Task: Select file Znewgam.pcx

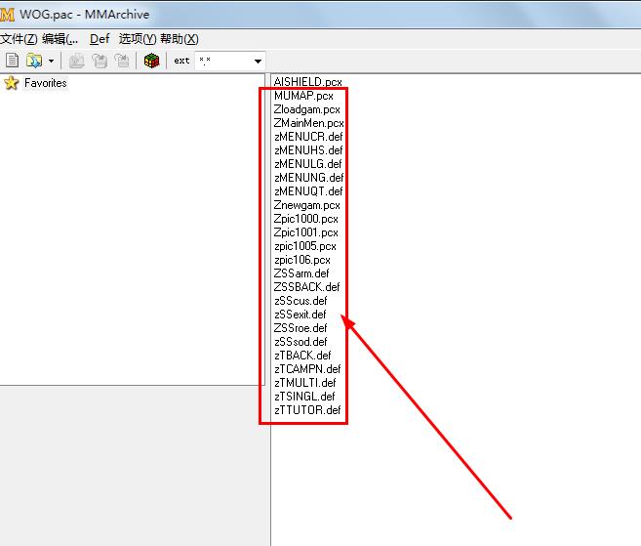Action: pos(306,205)
